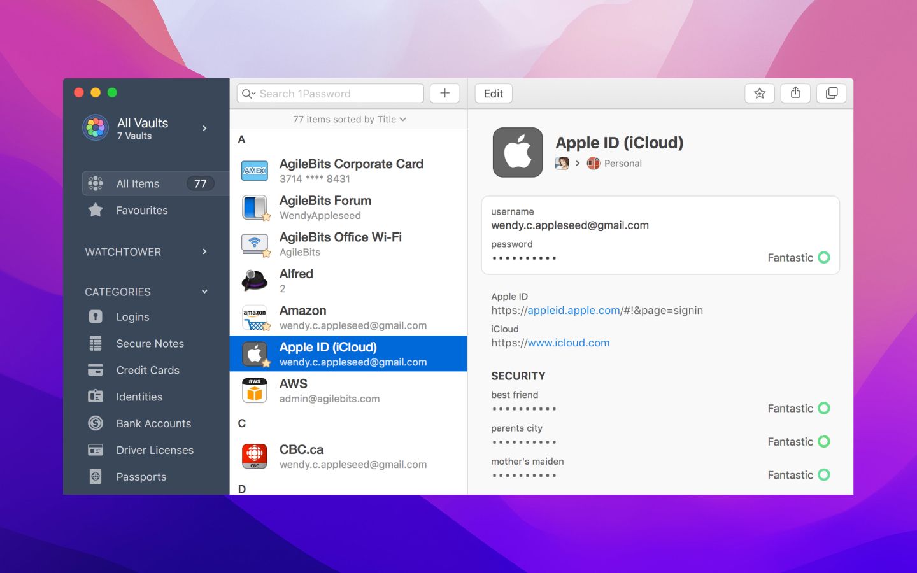Select Favourites in the sidebar

(x=142, y=210)
